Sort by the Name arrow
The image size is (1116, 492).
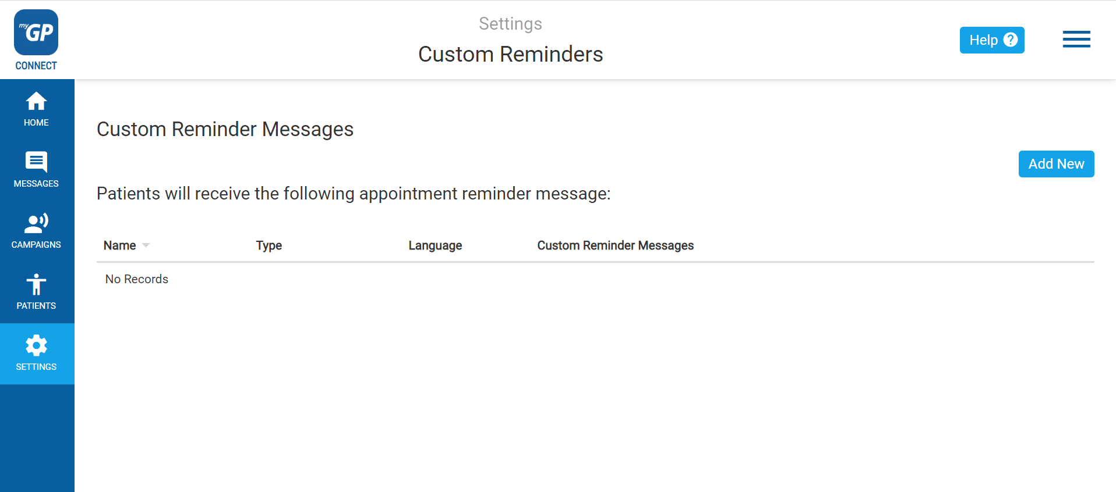pos(146,245)
